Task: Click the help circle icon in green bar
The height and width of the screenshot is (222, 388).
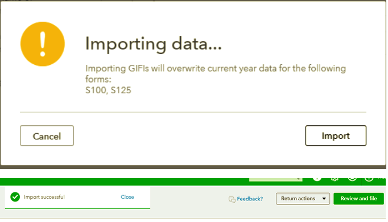Action: (317, 178)
